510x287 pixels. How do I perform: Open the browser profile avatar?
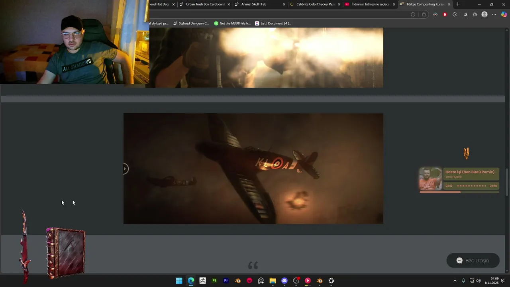pos(484,14)
